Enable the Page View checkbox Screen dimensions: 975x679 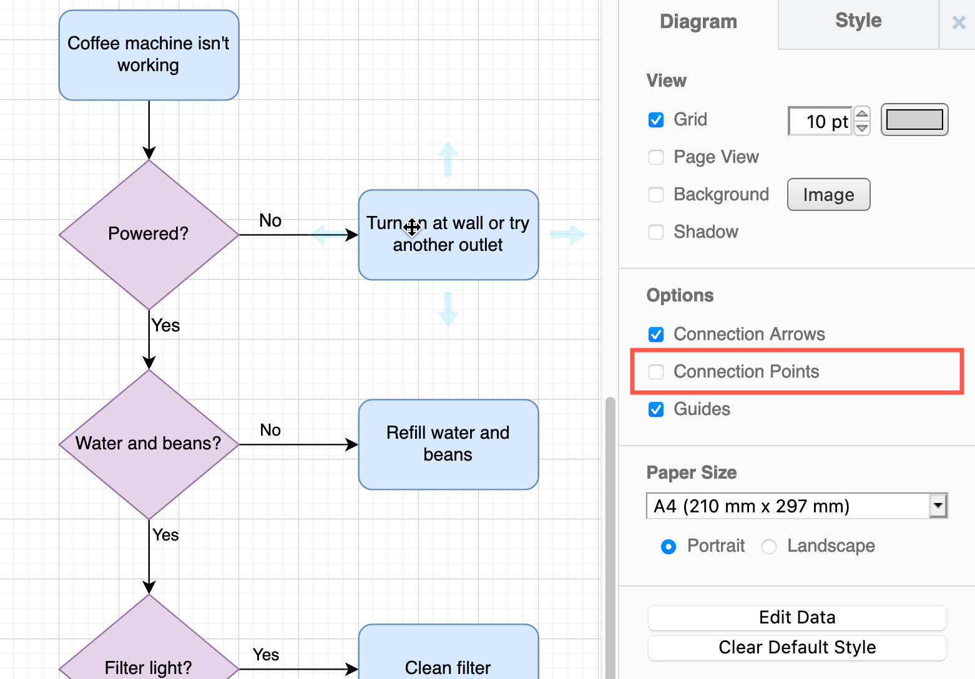point(656,157)
